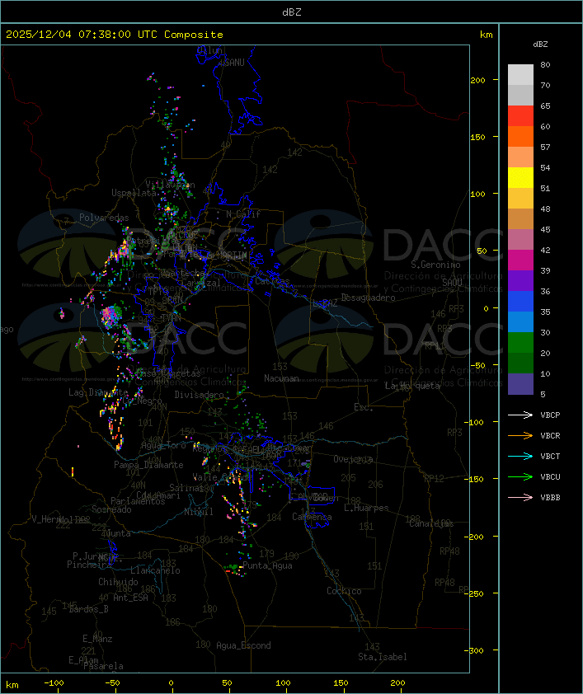Select the magenta 39–42 dBZ legend swatch
The height and width of the screenshot is (694, 583).
[520, 260]
